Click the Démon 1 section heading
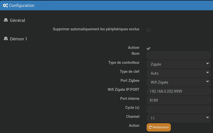This screenshot has width=213, height=133. pos(18,39)
